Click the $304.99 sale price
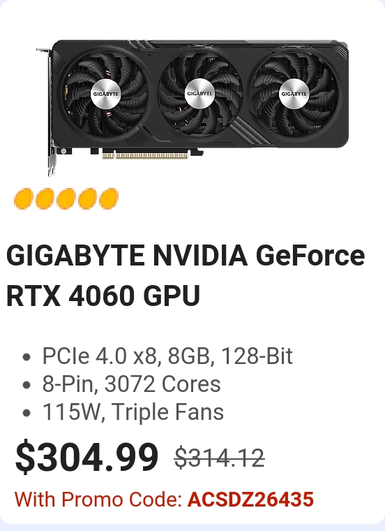The image size is (385, 531). [x=86, y=457]
